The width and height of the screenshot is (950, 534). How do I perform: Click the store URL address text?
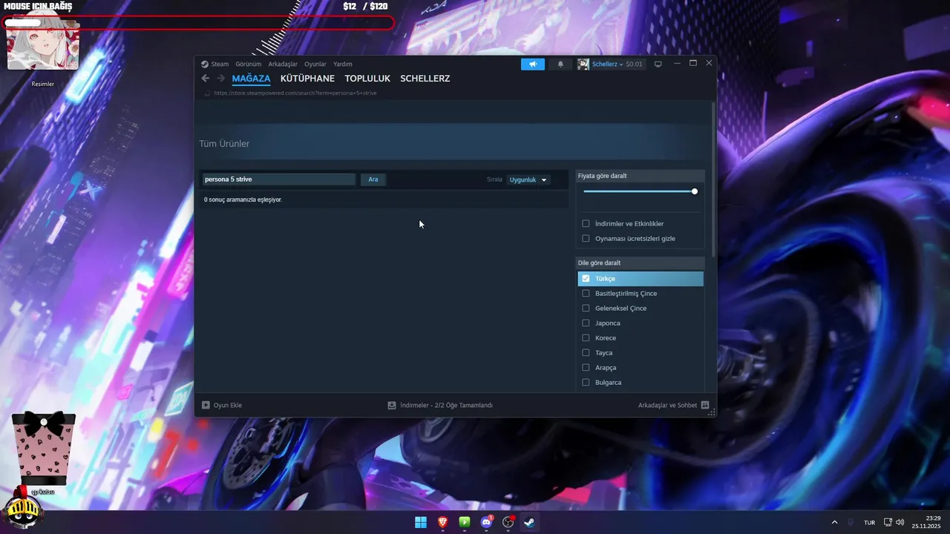295,93
